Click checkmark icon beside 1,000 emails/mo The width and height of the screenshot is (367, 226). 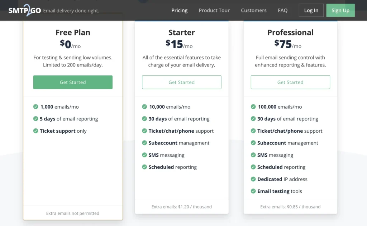tap(36, 107)
